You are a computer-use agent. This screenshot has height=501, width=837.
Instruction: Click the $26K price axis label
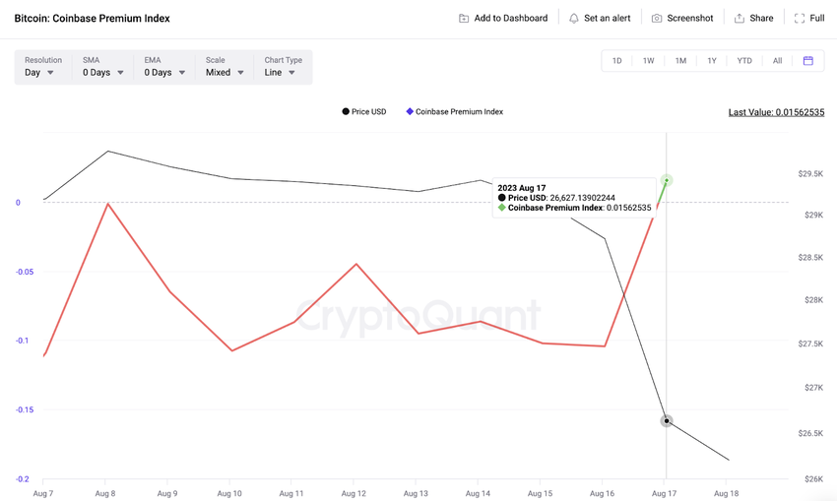coord(813,479)
